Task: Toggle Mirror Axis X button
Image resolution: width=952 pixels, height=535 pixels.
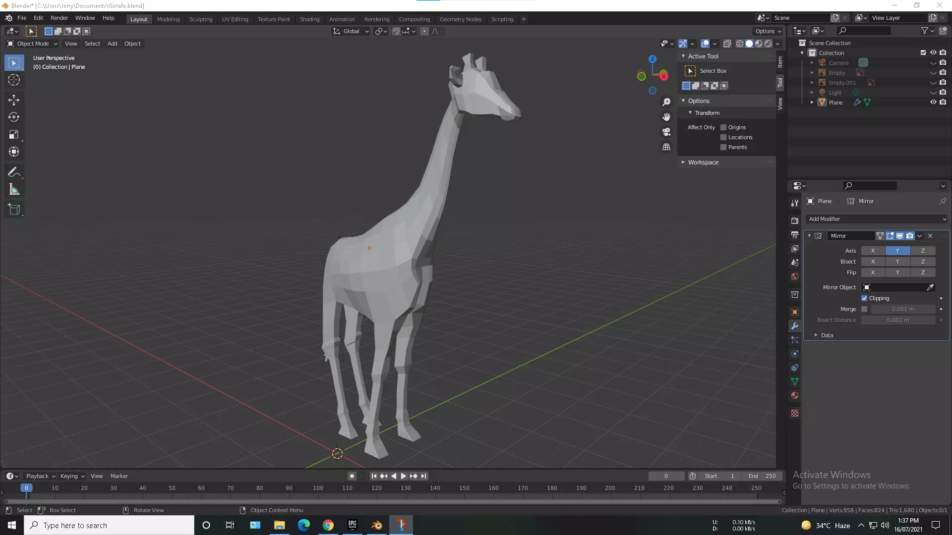Action: (x=873, y=251)
